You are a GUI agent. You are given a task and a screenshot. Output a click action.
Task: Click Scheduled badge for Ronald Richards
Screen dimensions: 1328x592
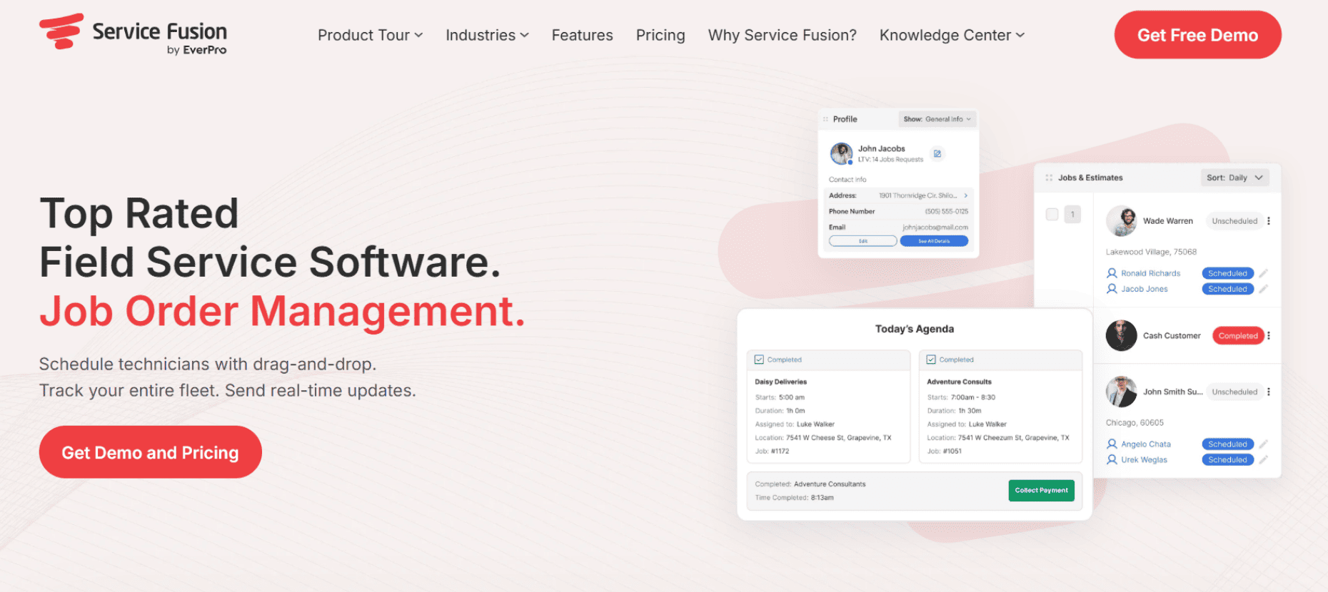1227,273
